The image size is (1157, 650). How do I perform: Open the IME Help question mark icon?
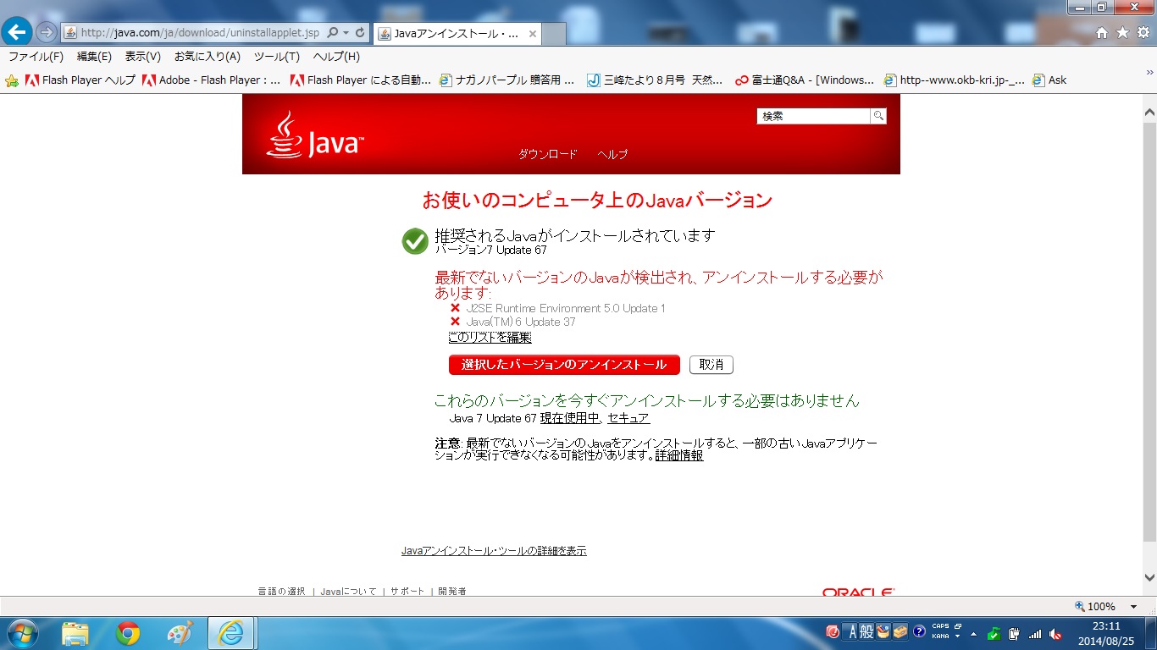coord(919,631)
